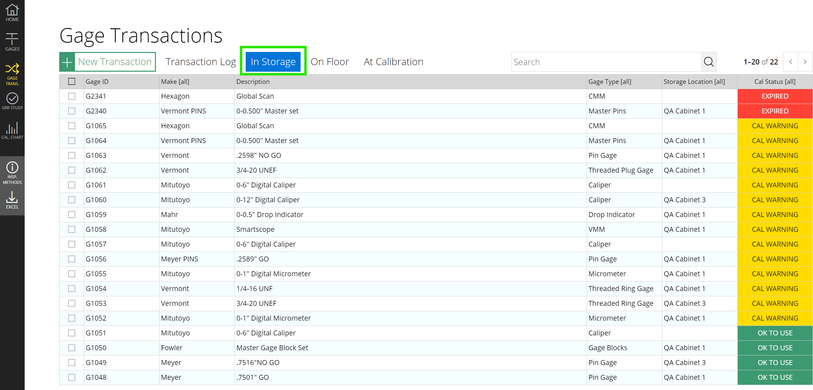The image size is (813, 390).
Task: Open the GRR Study sidebar icon
Action: tap(12, 101)
